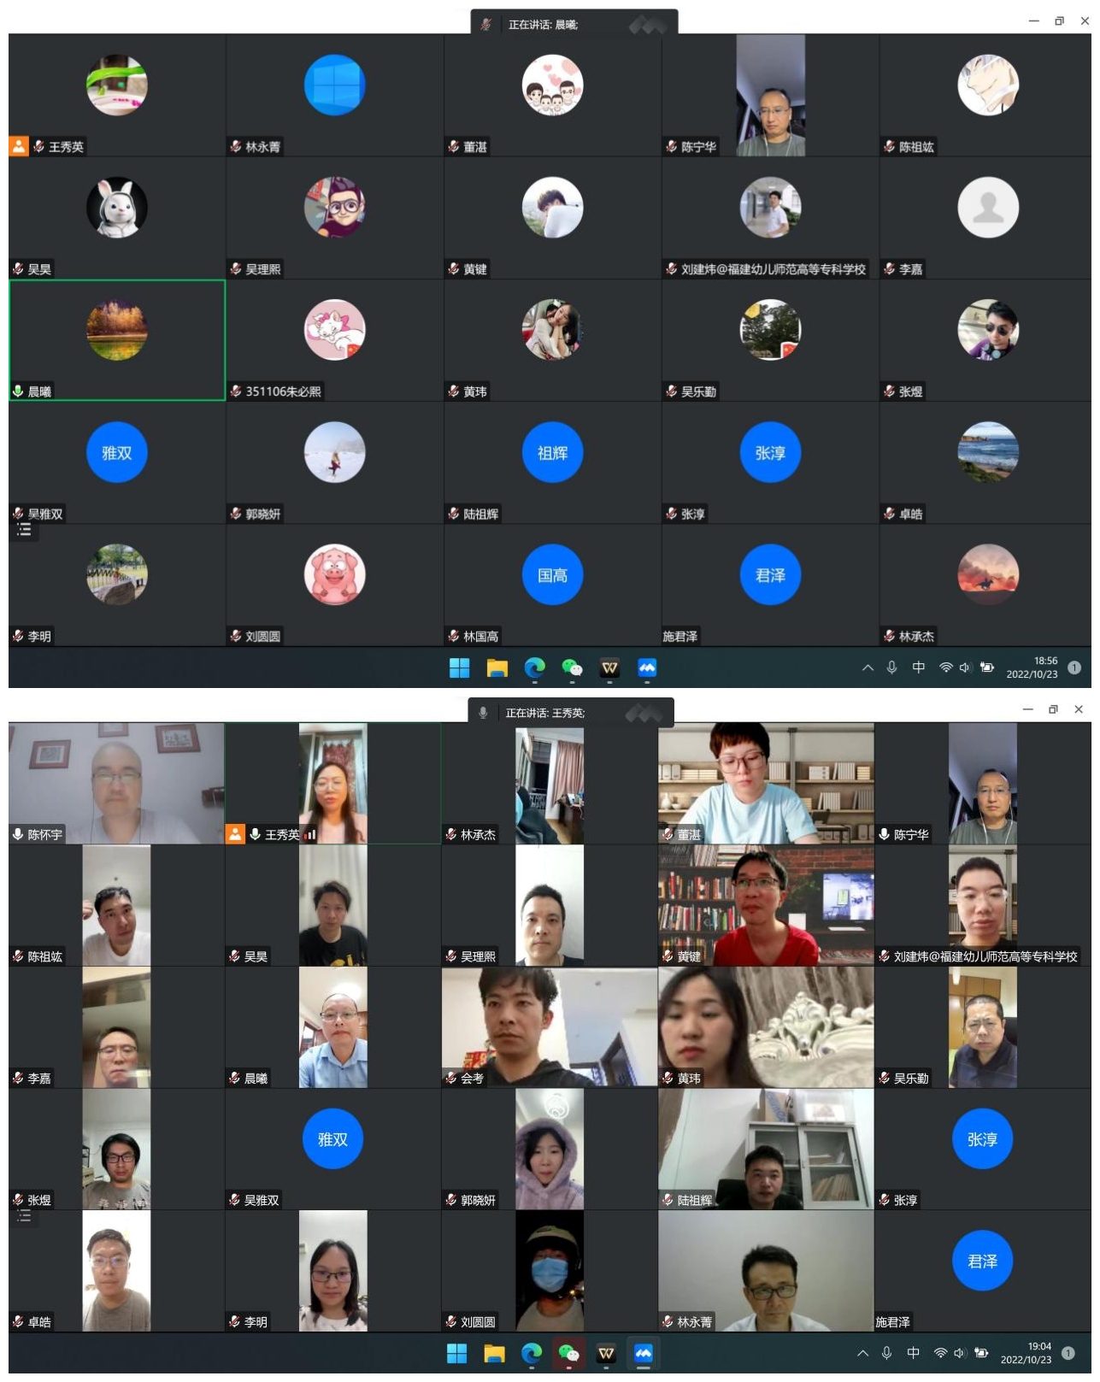Select 陈怀宁's video tile
Viewport: 1100px width, 1382px height.
click(x=116, y=783)
